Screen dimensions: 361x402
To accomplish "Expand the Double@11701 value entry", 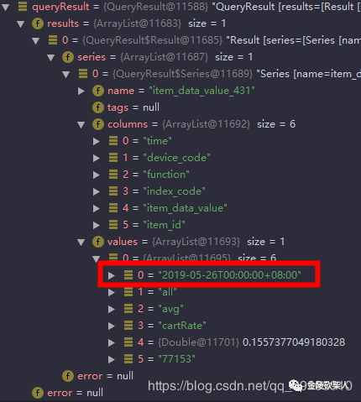I will coord(112,342).
